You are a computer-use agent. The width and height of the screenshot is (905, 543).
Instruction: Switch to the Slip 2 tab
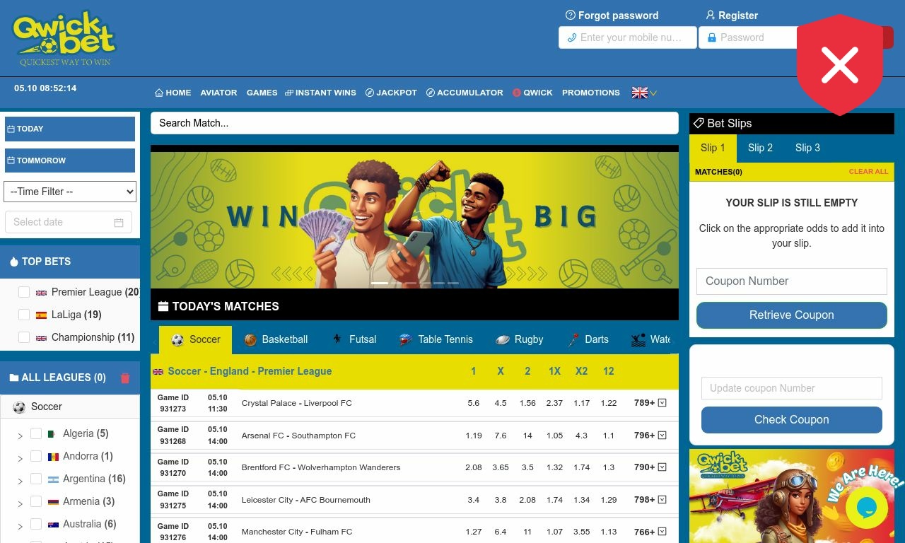pyautogui.click(x=760, y=148)
